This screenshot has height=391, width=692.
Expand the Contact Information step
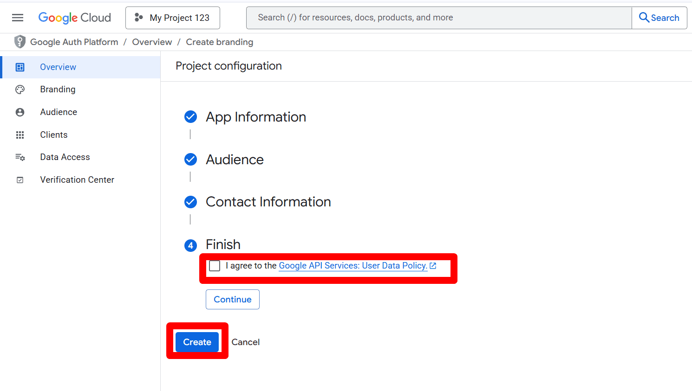[x=268, y=202]
